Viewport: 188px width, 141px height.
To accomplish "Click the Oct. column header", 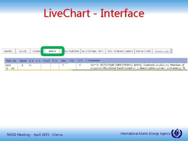I will point(80,61).
